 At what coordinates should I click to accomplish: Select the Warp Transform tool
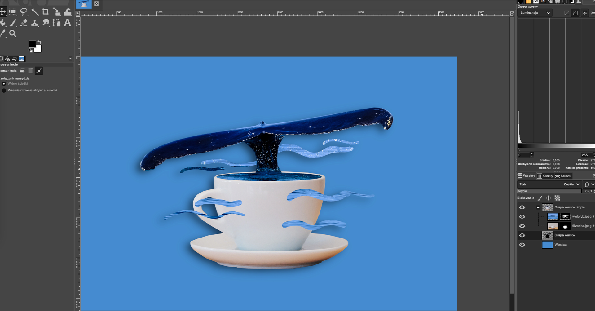point(68,12)
